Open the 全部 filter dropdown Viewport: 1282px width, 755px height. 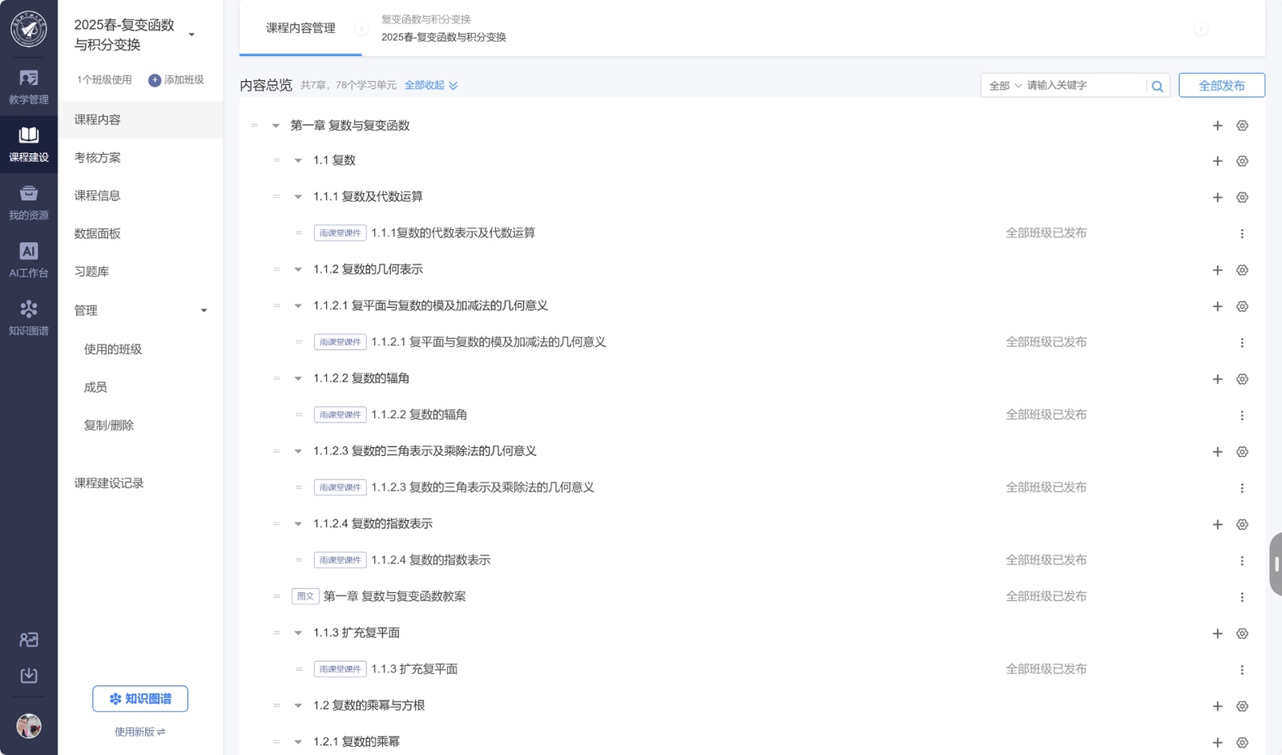pos(1005,86)
